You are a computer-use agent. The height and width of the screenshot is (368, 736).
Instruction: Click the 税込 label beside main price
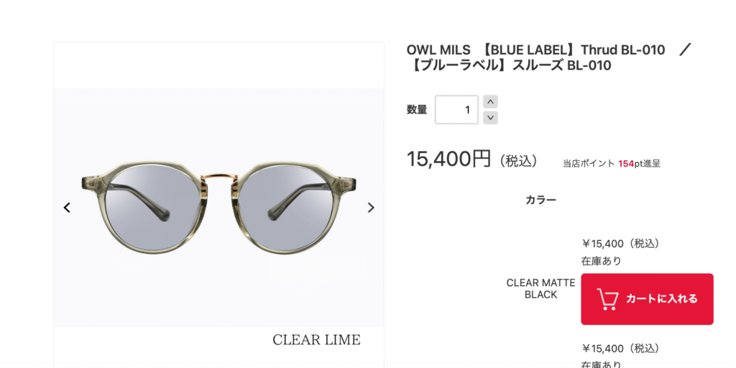pyautogui.click(x=518, y=161)
